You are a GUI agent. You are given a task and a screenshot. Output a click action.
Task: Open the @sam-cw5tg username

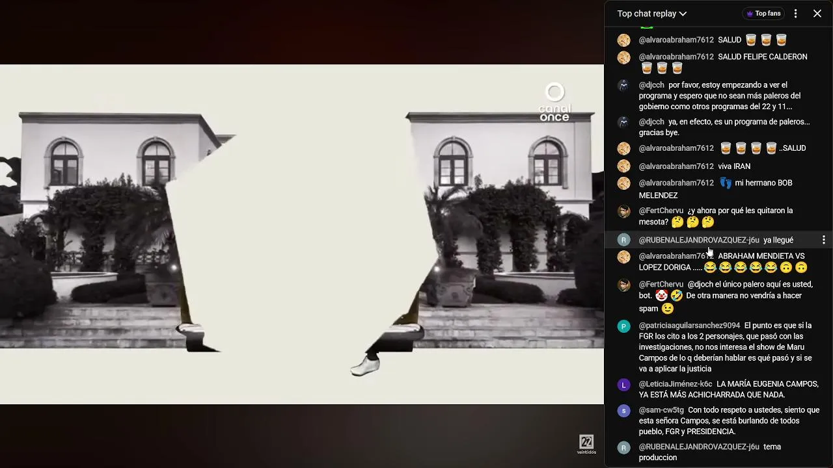click(x=661, y=410)
